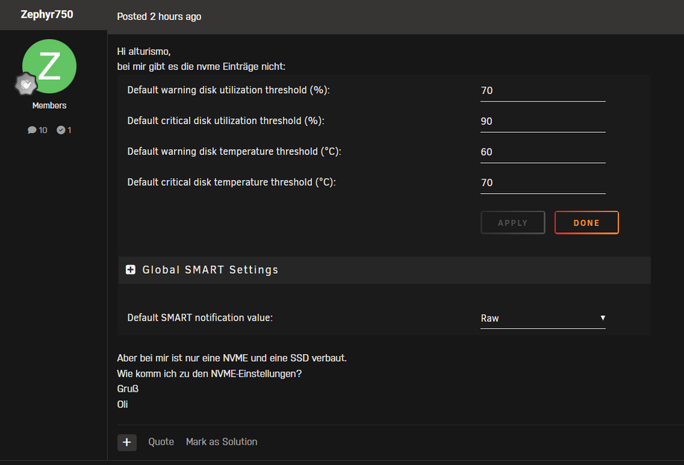Click the DONE button

coord(586,223)
